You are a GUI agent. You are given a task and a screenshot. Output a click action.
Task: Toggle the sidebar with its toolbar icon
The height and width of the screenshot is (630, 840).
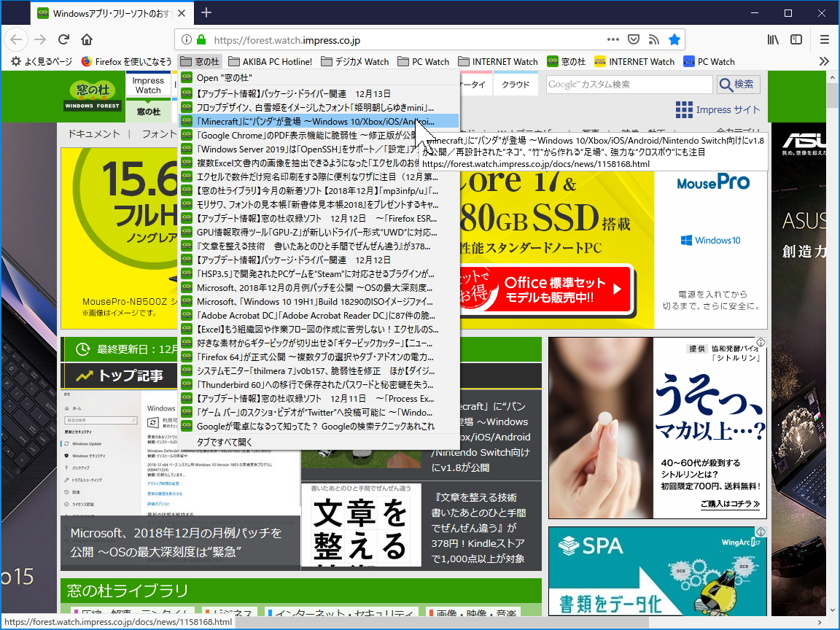point(796,39)
